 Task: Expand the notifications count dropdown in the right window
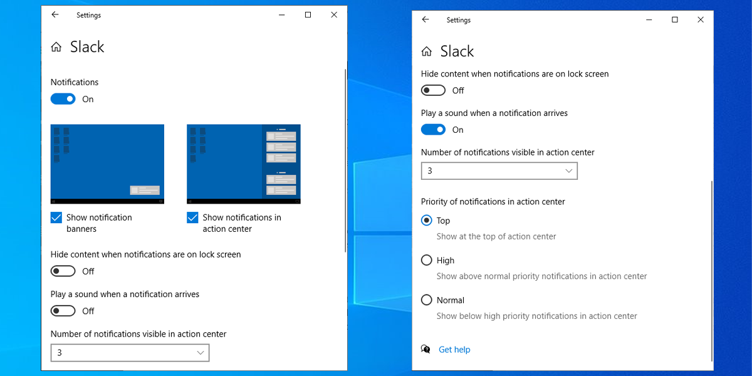[x=499, y=171]
